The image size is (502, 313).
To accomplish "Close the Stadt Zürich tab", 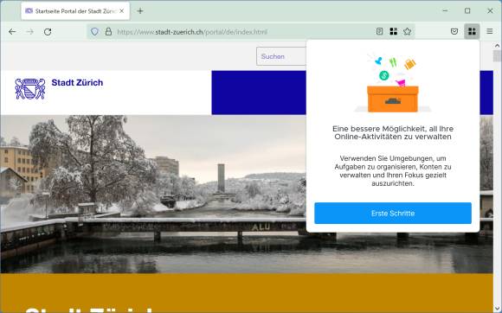I will point(122,11).
